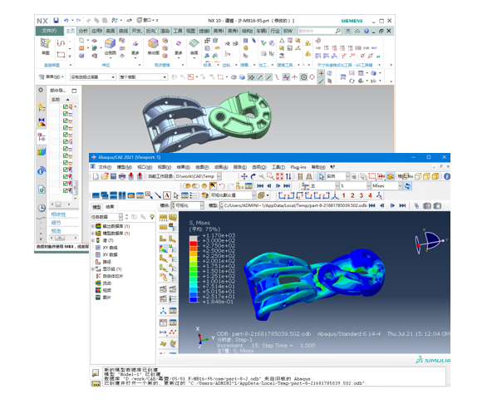487x399 pixels.
Task: Select the part history clock icon in NX sidebar
Action: tap(42, 208)
